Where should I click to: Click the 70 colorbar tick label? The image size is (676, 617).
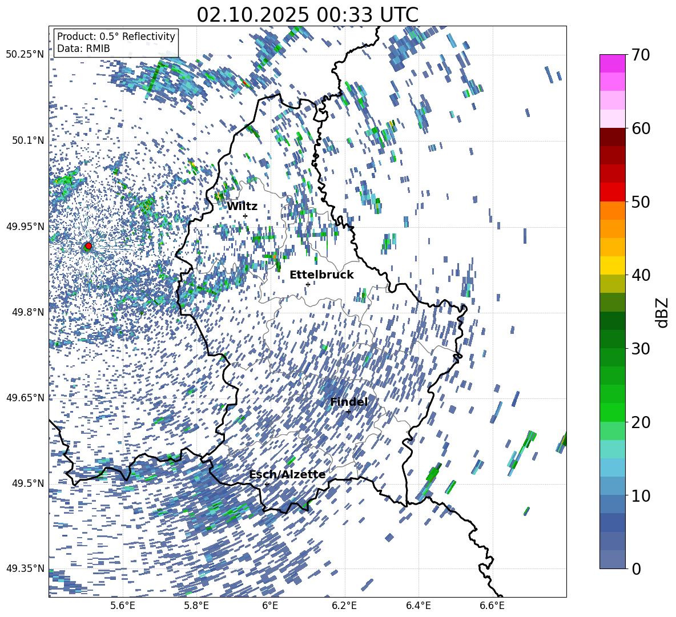tap(641, 55)
